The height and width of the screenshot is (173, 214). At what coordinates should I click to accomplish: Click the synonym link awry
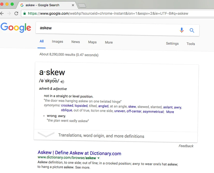pos(178,107)
